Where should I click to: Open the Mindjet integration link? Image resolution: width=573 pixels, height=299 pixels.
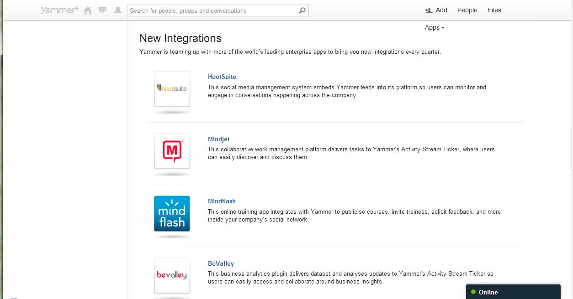pos(218,139)
